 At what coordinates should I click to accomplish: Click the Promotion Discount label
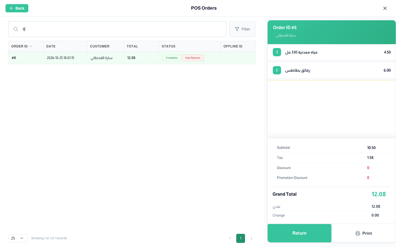pos(292,178)
